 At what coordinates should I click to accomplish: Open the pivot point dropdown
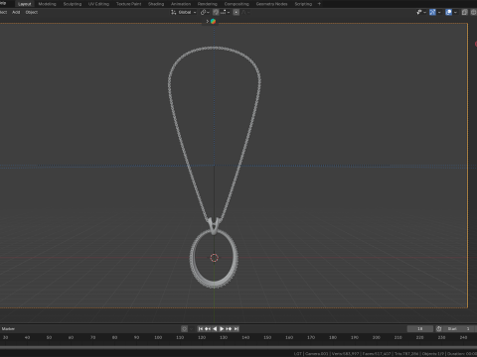(x=205, y=12)
